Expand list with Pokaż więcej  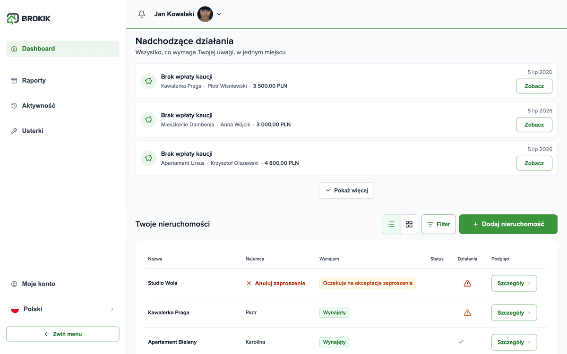pos(346,190)
